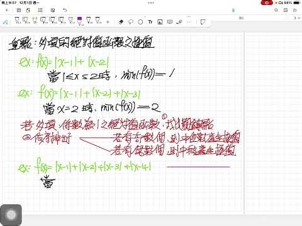Add a new pen with the plus button
The height and width of the screenshot is (226, 302).
tap(108, 22)
